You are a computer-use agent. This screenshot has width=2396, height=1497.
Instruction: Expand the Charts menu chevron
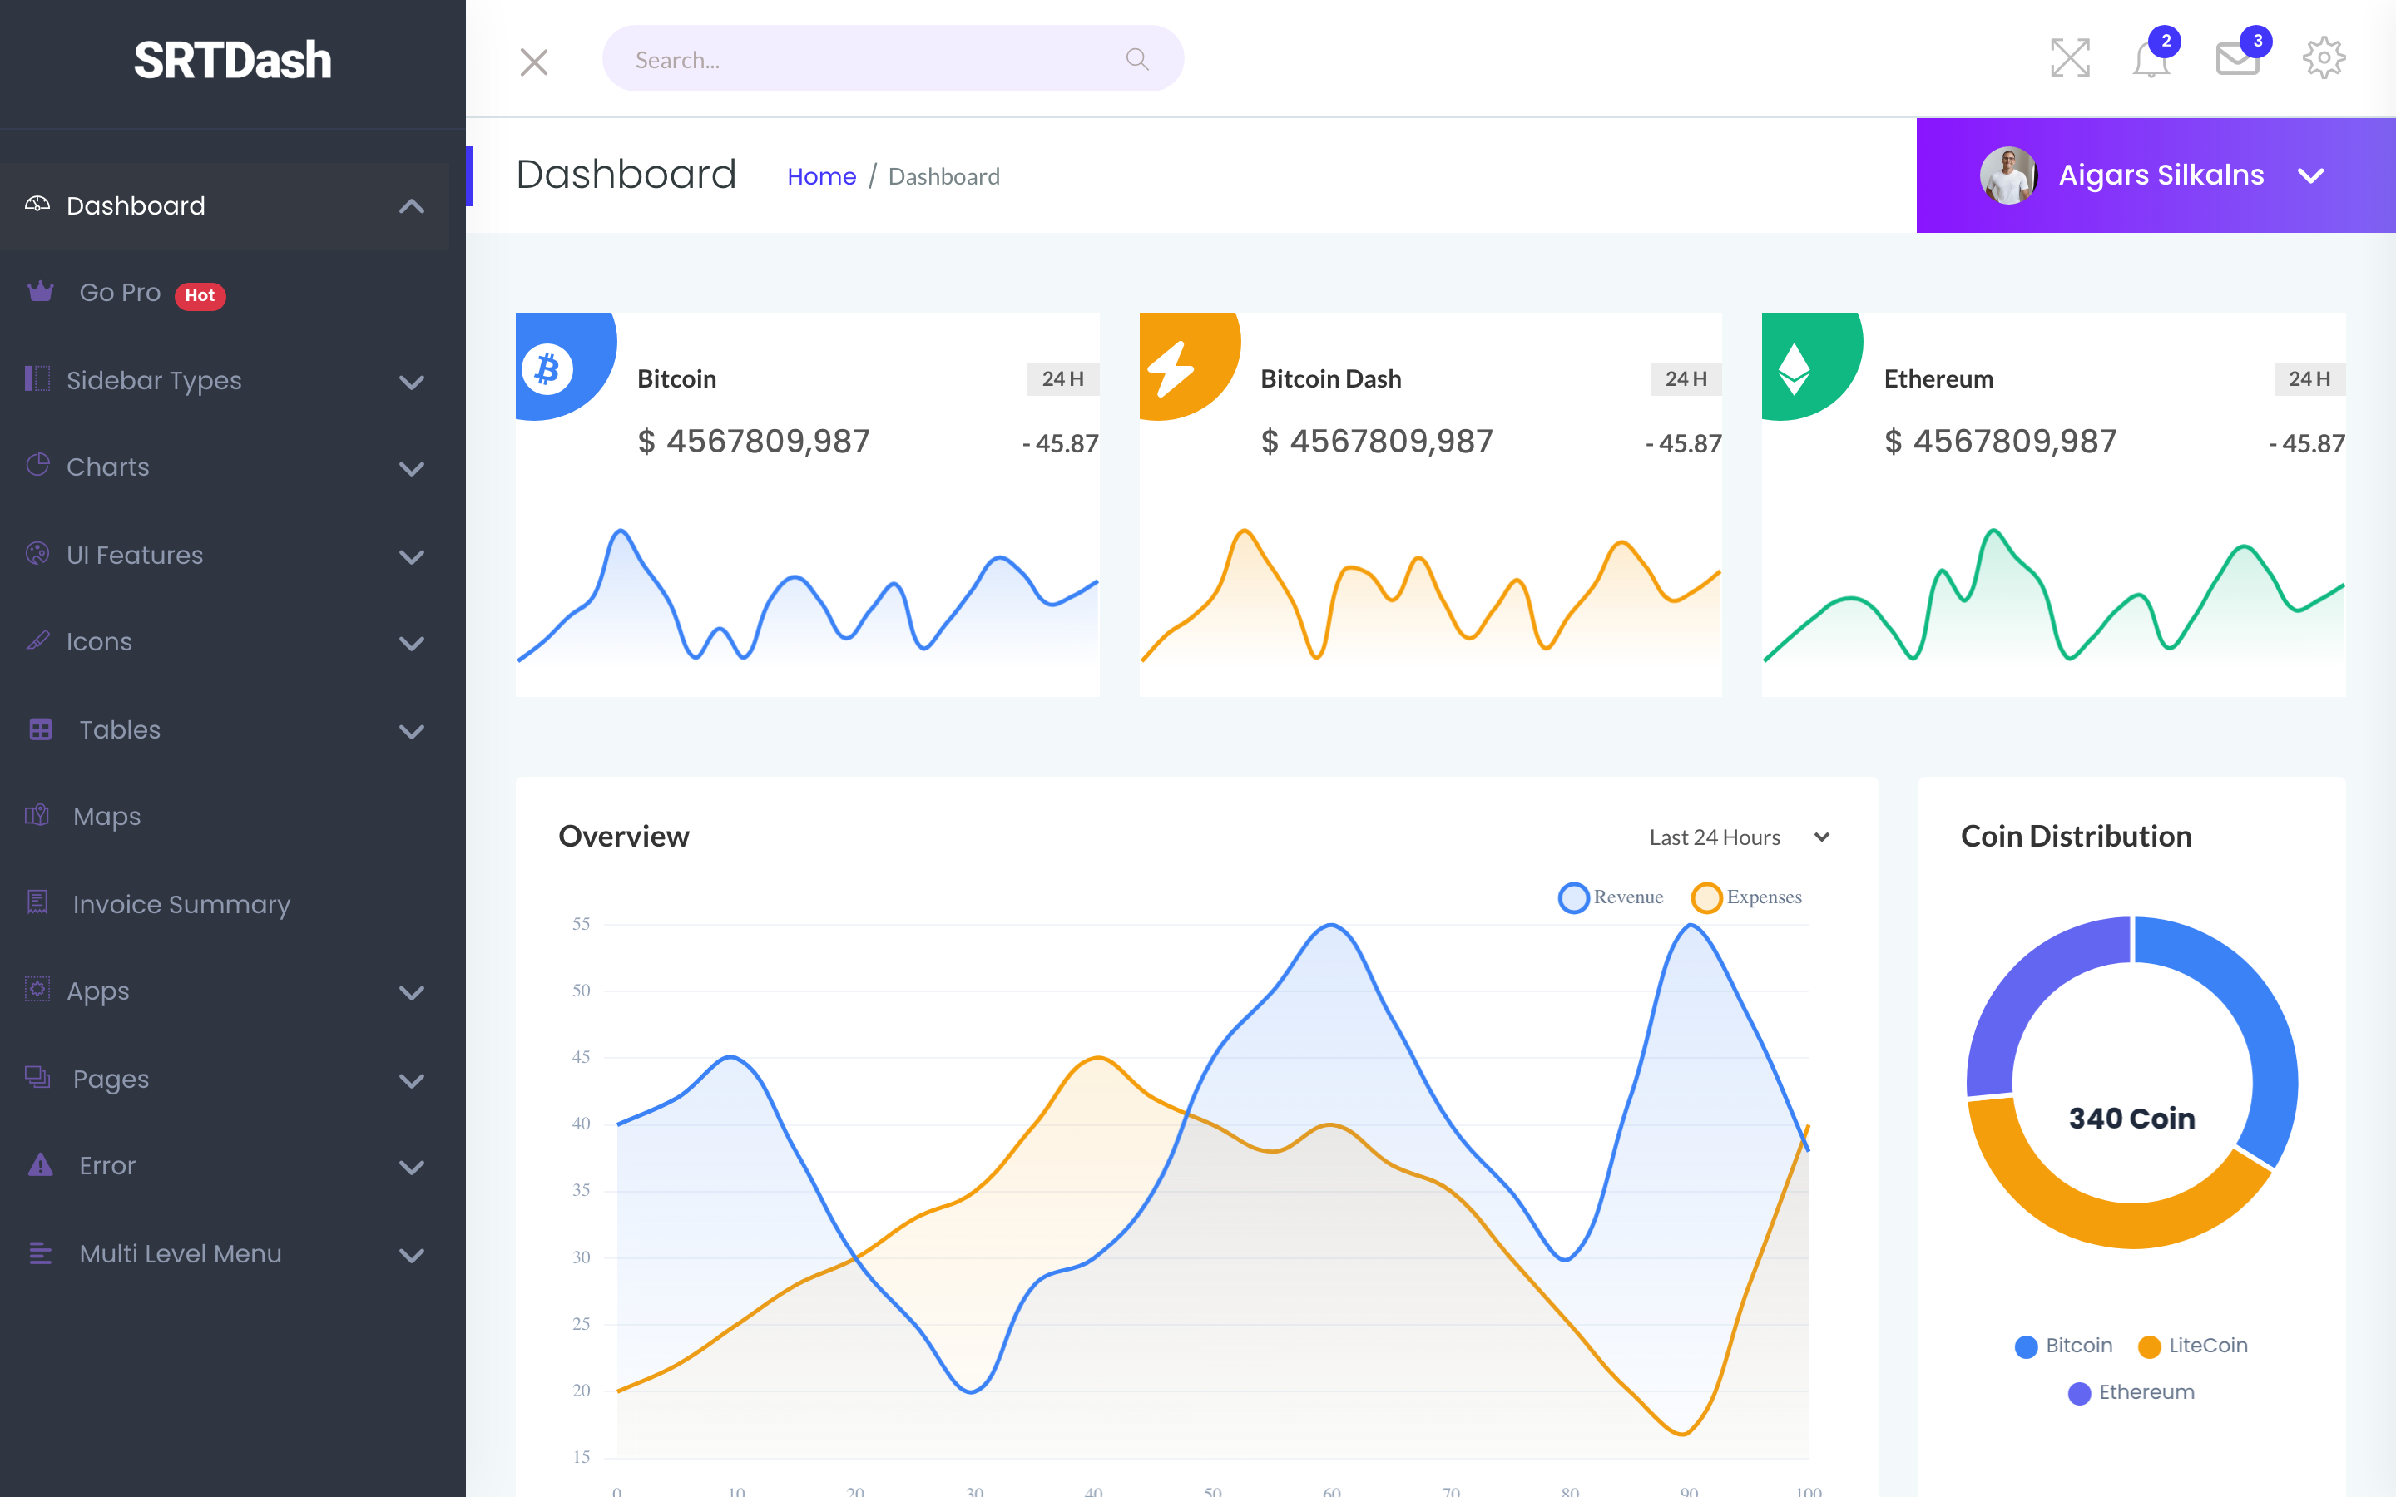412,468
